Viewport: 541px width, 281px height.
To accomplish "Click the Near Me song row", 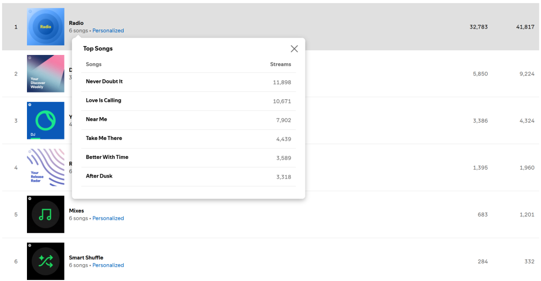I will coord(97,119).
